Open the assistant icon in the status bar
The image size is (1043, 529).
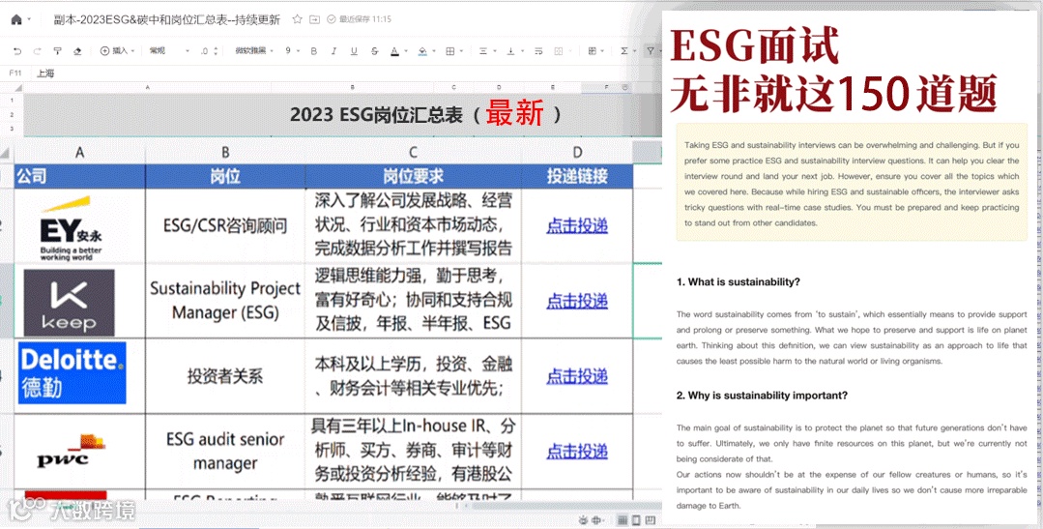583,519
